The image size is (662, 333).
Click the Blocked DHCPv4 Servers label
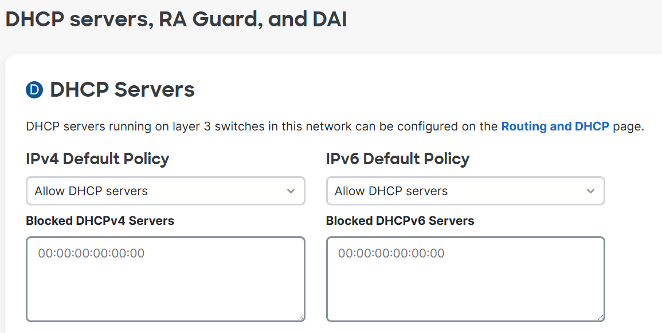[100, 221]
